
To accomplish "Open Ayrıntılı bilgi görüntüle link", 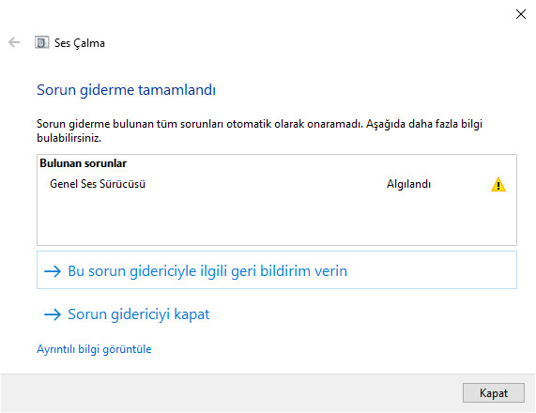I will tap(94, 349).
